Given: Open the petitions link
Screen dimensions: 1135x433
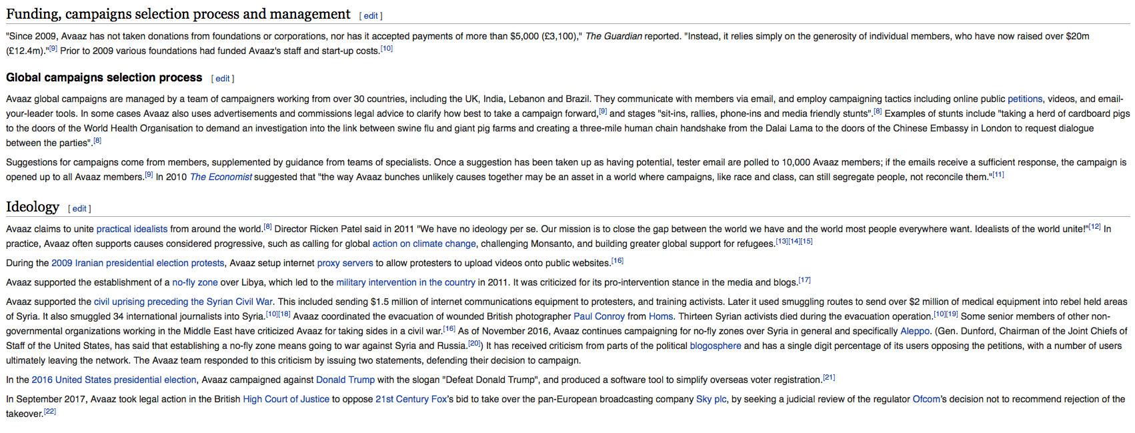Looking at the screenshot, I should [x=1025, y=99].
